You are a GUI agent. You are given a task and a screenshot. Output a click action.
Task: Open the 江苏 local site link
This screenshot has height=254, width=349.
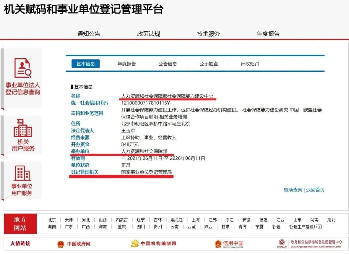click(x=213, y=220)
